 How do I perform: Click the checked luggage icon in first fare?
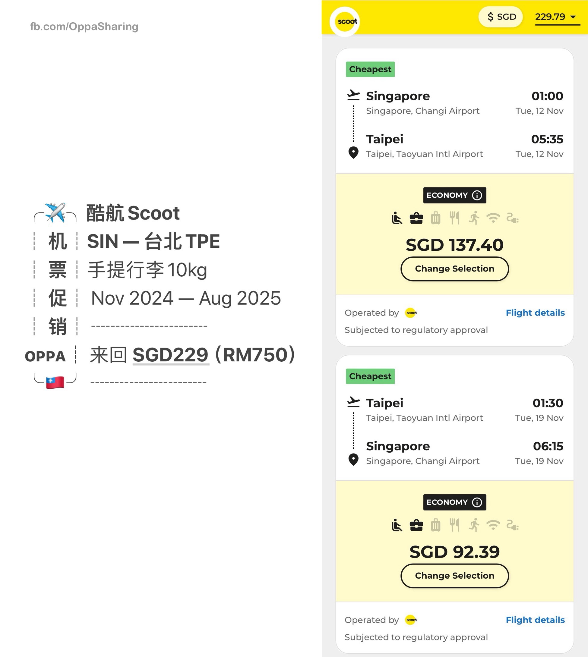[x=435, y=218]
